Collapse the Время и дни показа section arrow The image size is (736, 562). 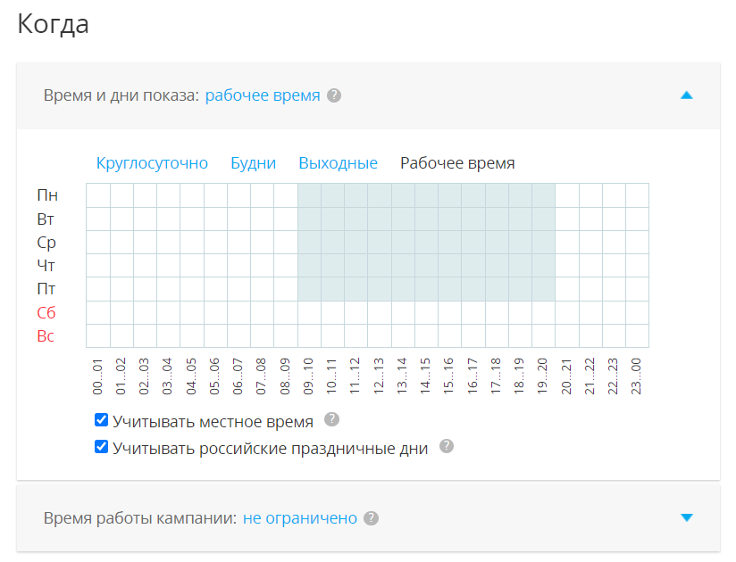coord(686,95)
